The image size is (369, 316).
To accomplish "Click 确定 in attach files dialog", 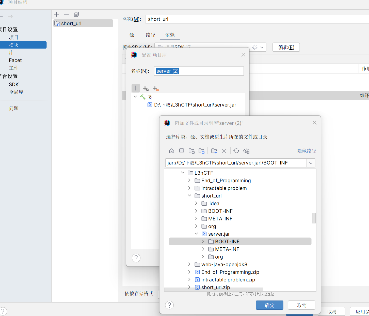I will point(269,305).
